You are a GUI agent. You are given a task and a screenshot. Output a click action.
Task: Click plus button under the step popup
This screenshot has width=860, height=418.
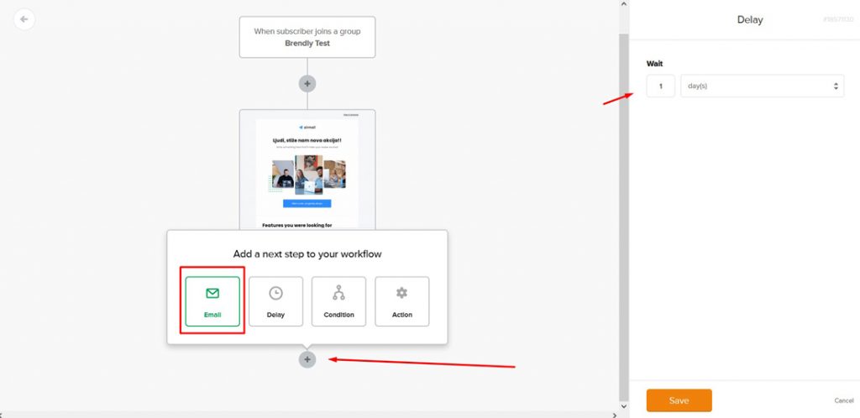coord(307,359)
